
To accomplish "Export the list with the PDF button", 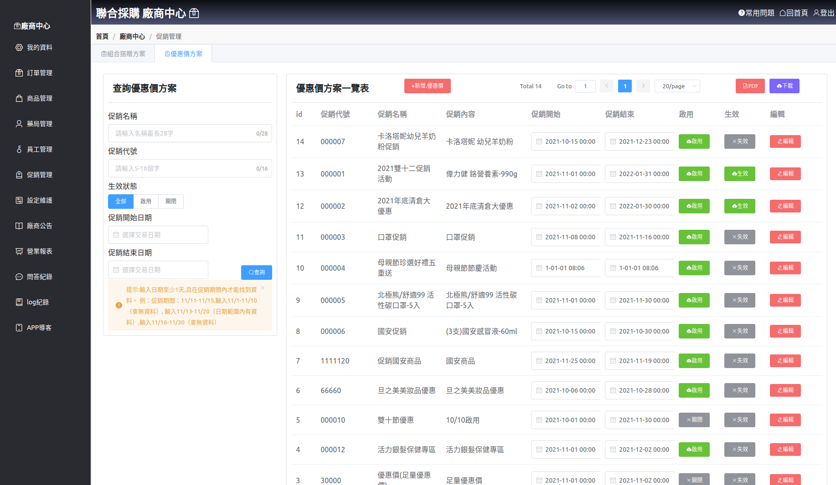I will (750, 86).
